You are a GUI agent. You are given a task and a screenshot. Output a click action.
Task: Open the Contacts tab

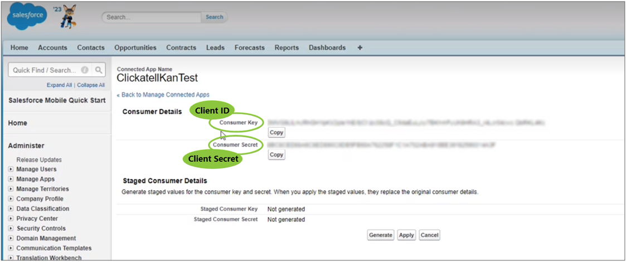(91, 47)
